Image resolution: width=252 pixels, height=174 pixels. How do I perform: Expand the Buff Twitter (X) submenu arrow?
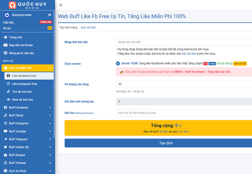pos(50,147)
